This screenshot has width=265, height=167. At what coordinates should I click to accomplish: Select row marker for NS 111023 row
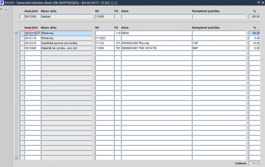[22, 38]
